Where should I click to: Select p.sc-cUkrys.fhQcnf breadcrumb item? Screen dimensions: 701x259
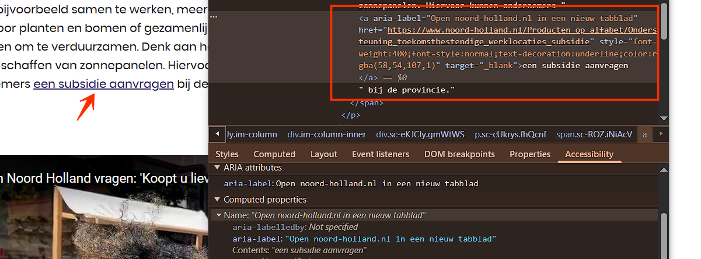point(510,134)
